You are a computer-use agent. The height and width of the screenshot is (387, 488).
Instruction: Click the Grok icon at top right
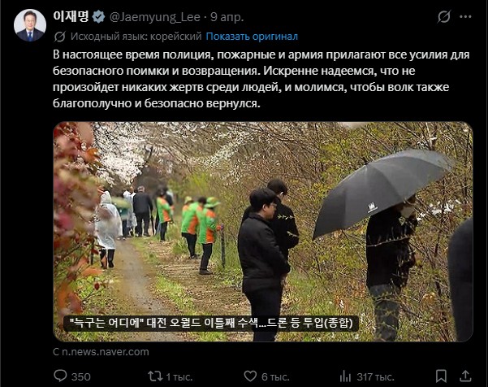point(443,16)
